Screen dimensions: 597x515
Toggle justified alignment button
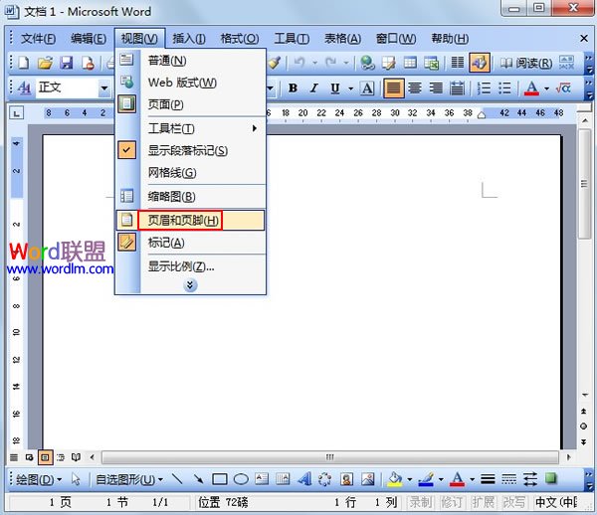point(393,87)
